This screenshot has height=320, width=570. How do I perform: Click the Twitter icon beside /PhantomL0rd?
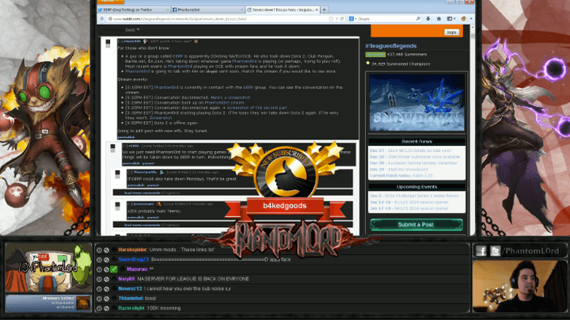[x=495, y=251]
